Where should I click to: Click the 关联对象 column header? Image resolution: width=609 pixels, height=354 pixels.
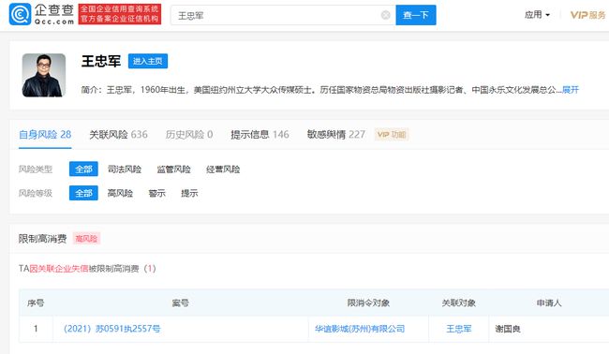pos(459,302)
